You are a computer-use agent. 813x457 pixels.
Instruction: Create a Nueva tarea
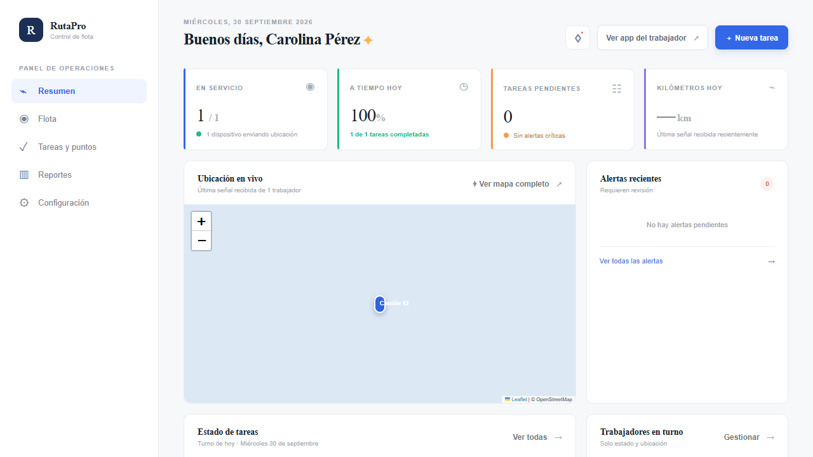tap(751, 37)
